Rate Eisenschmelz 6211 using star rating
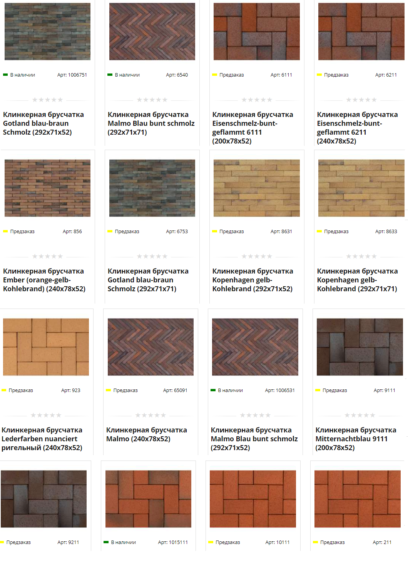The width and height of the screenshot is (408, 574). pyautogui.click(x=361, y=100)
